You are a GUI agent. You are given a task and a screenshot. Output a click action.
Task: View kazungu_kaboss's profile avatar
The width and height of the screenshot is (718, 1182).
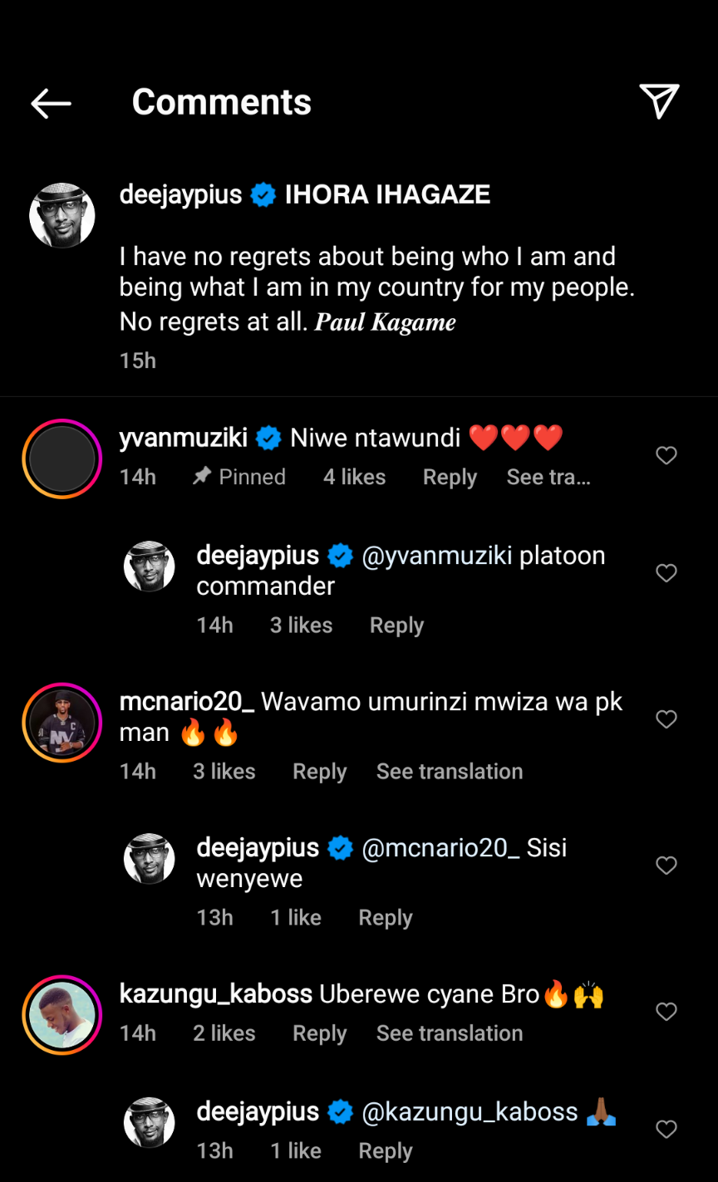point(62,1014)
